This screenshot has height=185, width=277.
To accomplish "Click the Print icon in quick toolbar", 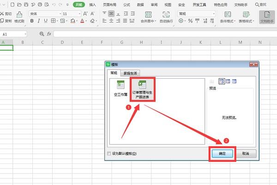I will [x=40, y=5].
